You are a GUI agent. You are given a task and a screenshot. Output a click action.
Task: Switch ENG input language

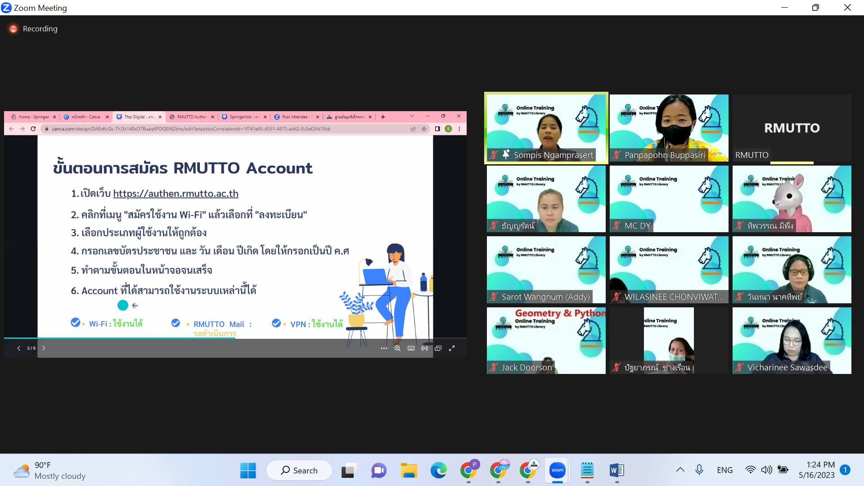click(x=724, y=470)
